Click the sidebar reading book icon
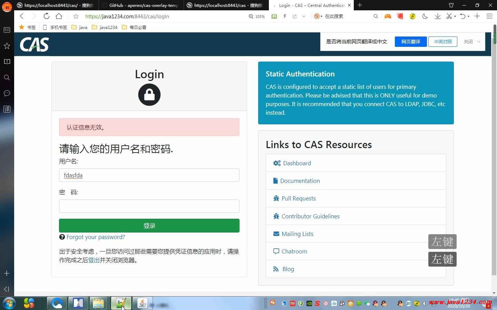Viewport: 497px width, 310px height. coord(7,62)
